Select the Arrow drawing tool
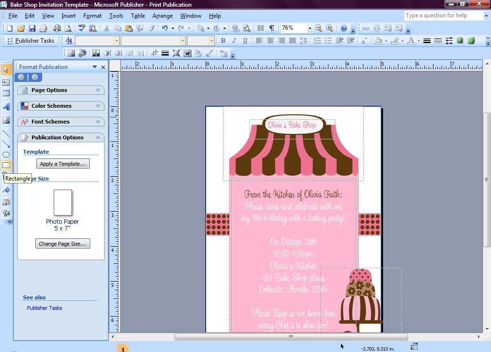 click(6, 144)
